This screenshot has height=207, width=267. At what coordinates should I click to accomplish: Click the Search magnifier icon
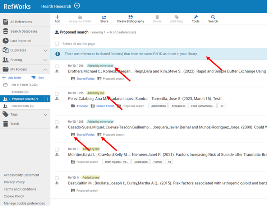[213, 17]
